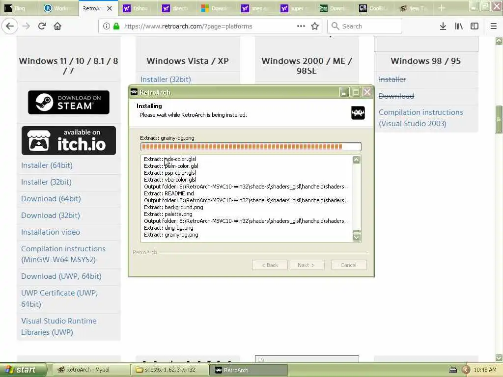Select the 'Extract: README.md' log line

pos(169,193)
